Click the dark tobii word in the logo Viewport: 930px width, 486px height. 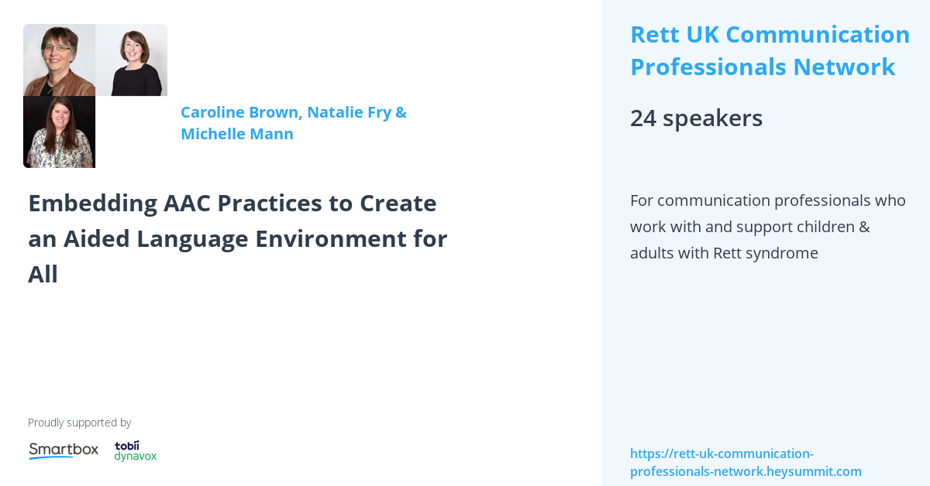click(x=127, y=446)
